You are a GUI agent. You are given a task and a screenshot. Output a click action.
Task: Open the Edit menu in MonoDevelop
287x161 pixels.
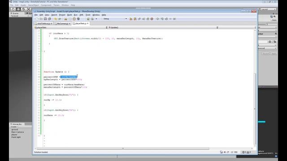pyautogui.click(x=41, y=15)
